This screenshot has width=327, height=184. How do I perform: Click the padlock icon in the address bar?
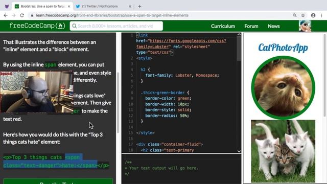[x=32, y=15]
